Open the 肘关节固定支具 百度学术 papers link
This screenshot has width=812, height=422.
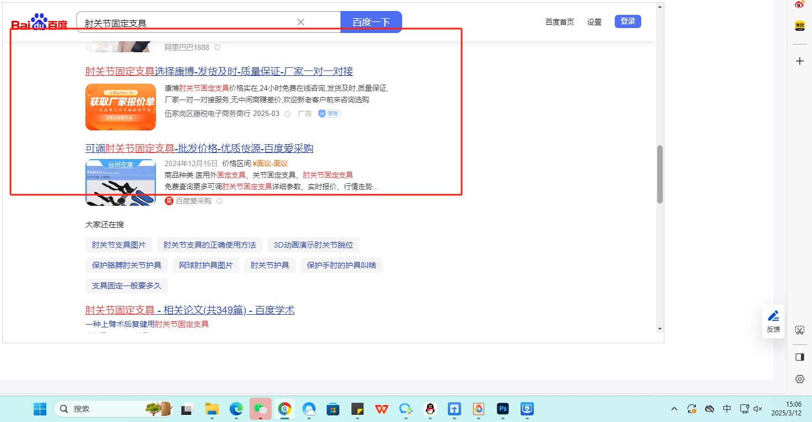point(190,310)
